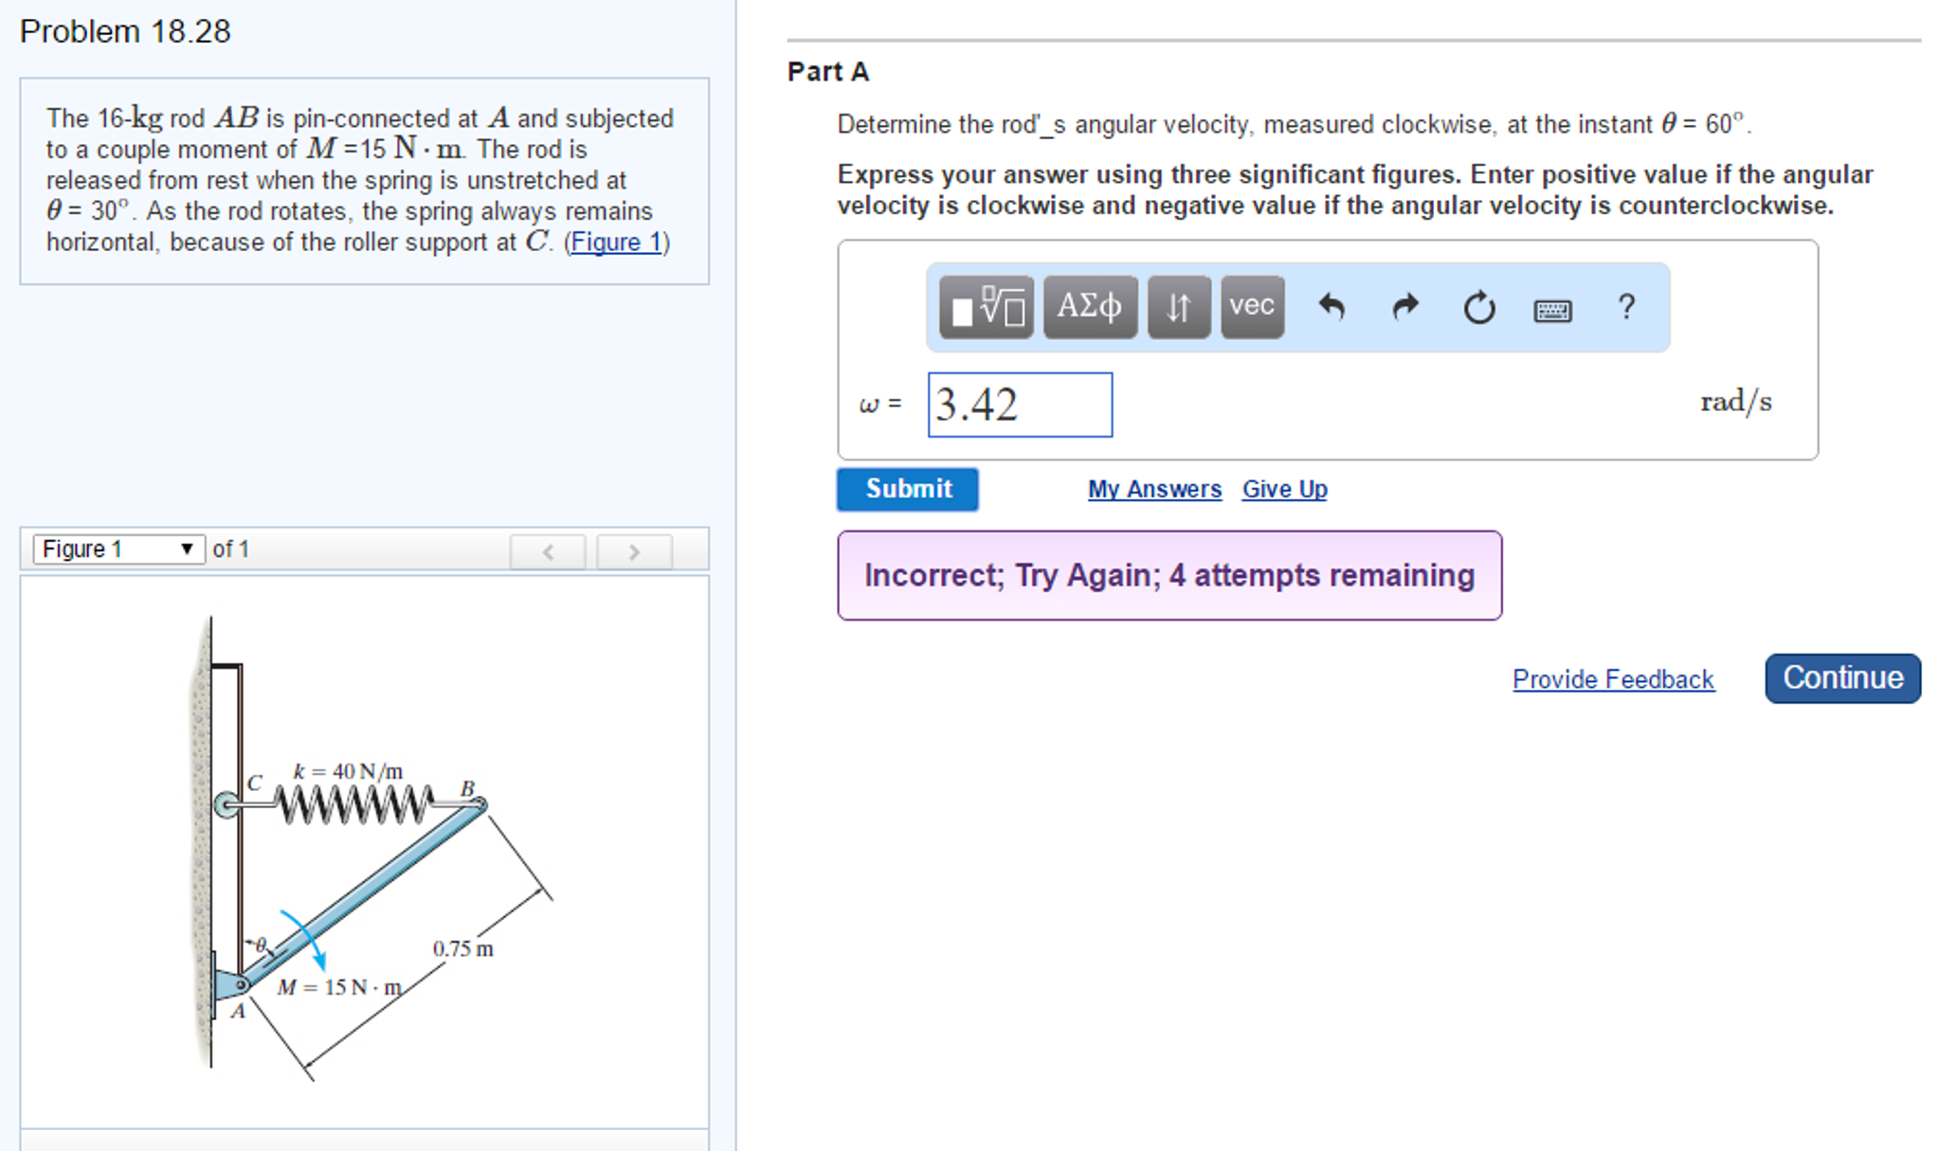Reset the answer with circular arrow
The image size is (1939, 1151).
click(x=1478, y=307)
